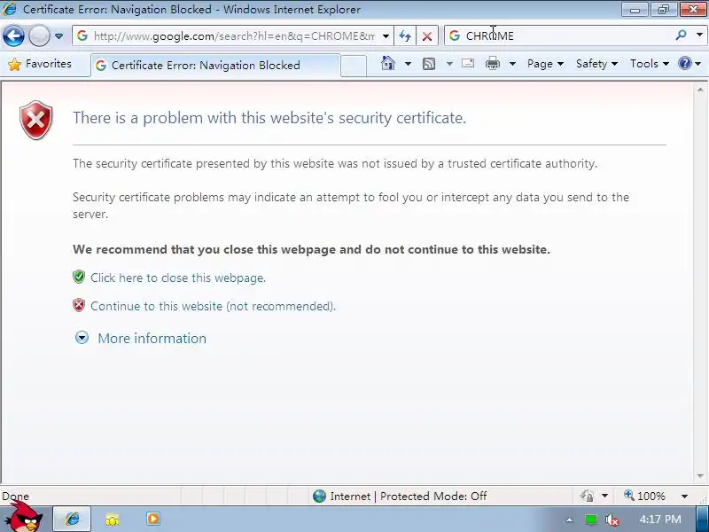The width and height of the screenshot is (709, 532).
Task: Click the magnifier Search icon
Action: (681, 35)
